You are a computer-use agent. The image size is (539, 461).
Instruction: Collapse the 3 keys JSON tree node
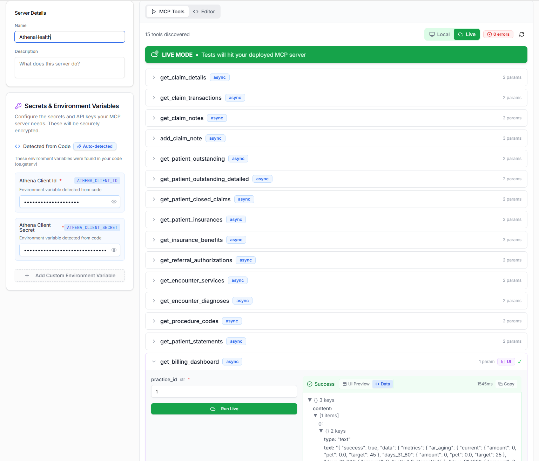click(310, 400)
